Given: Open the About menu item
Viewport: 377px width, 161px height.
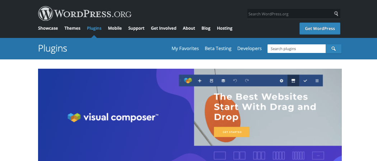Looking at the screenshot, I should pyautogui.click(x=189, y=28).
